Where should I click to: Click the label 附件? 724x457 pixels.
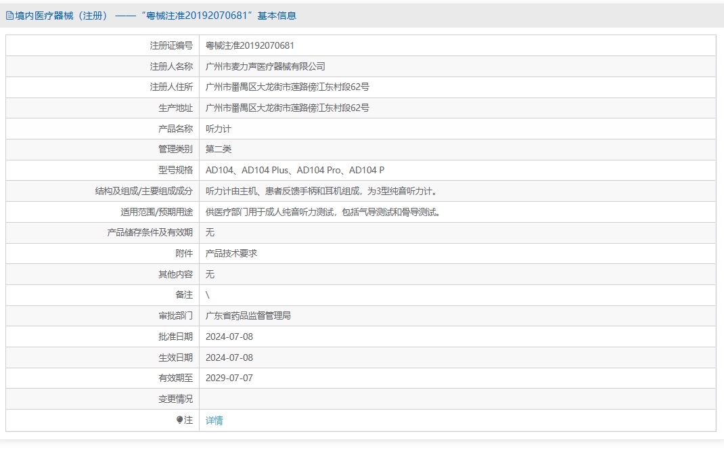point(184,253)
